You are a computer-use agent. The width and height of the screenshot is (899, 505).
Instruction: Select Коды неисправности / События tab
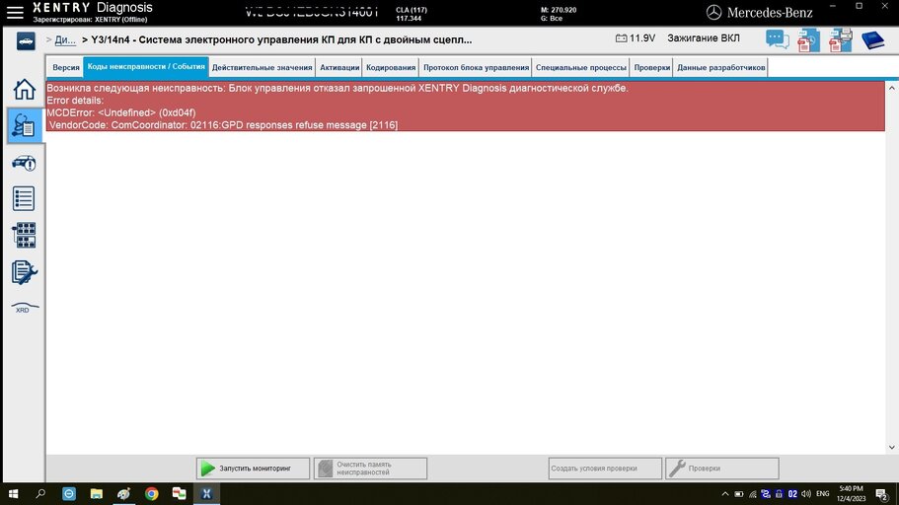click(x=146, y=67)
